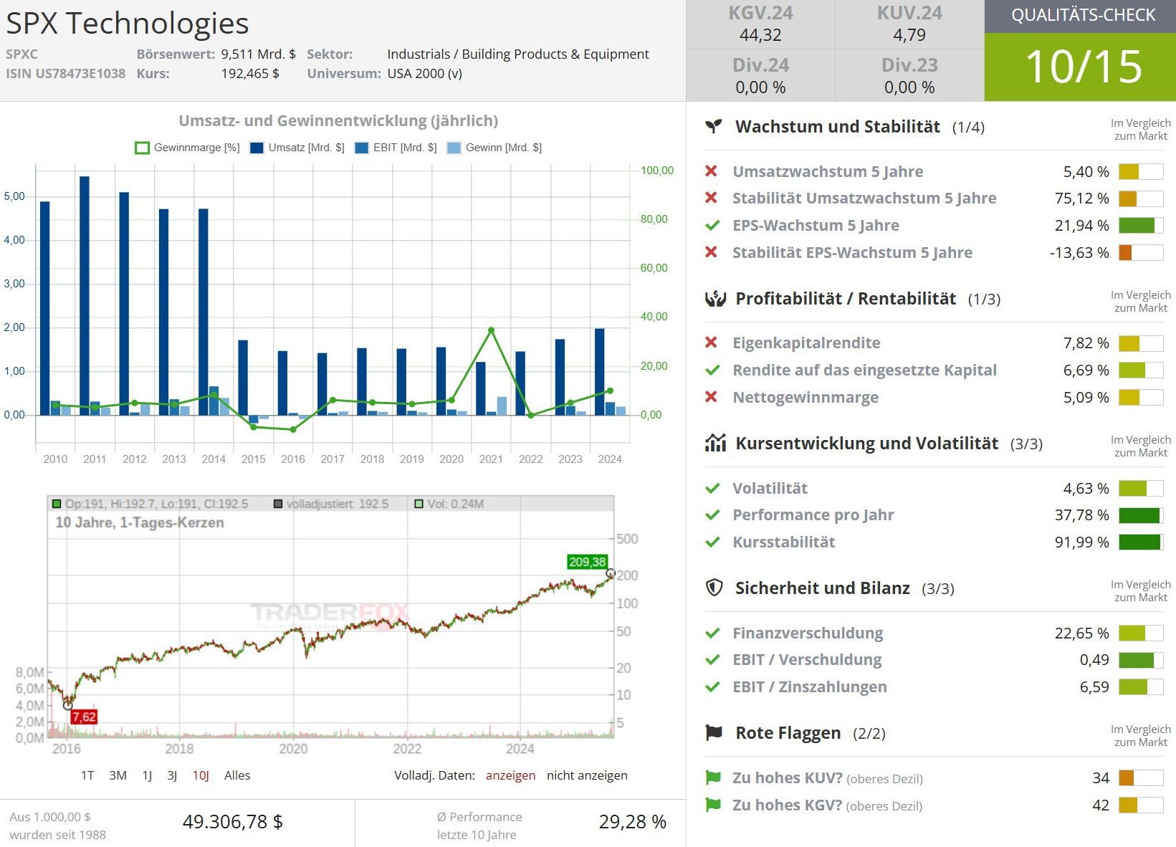Viewport: 1176px width, 847px height.
Task: Select the Alles chart range
Action: (x=237, y=775)
